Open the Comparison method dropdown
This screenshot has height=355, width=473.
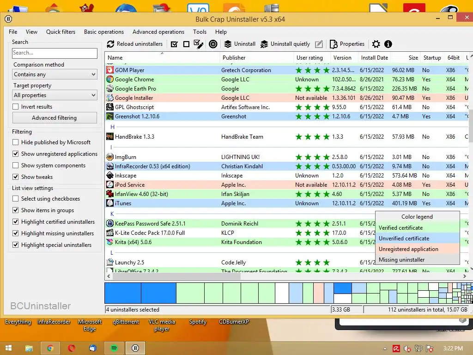[x=55, y=74]
